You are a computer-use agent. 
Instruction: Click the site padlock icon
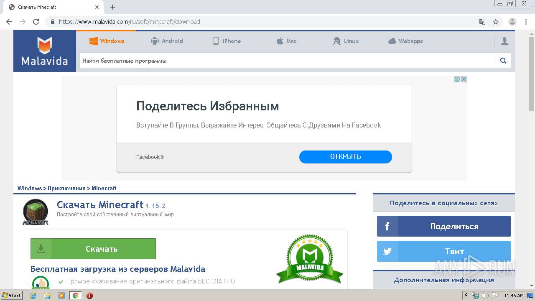coord(52,22)
